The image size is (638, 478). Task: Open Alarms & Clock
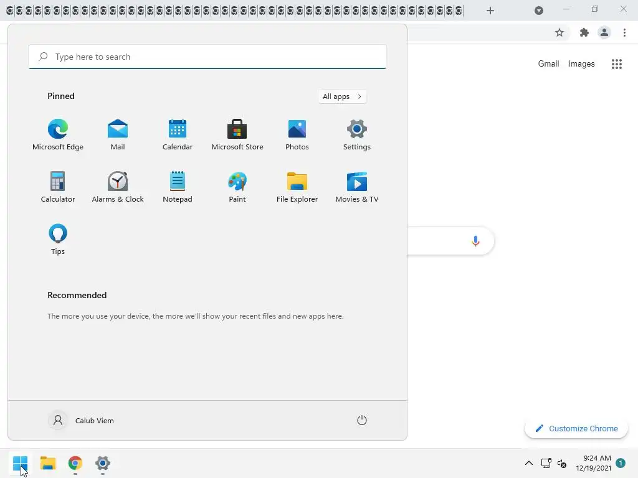(x=118, y=187)
